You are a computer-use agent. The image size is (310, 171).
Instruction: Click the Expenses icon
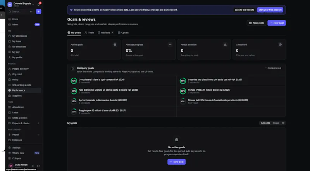click(9, 140)
